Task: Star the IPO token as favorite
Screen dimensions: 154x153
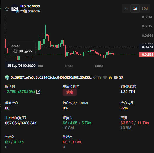Action: (7, 9)
